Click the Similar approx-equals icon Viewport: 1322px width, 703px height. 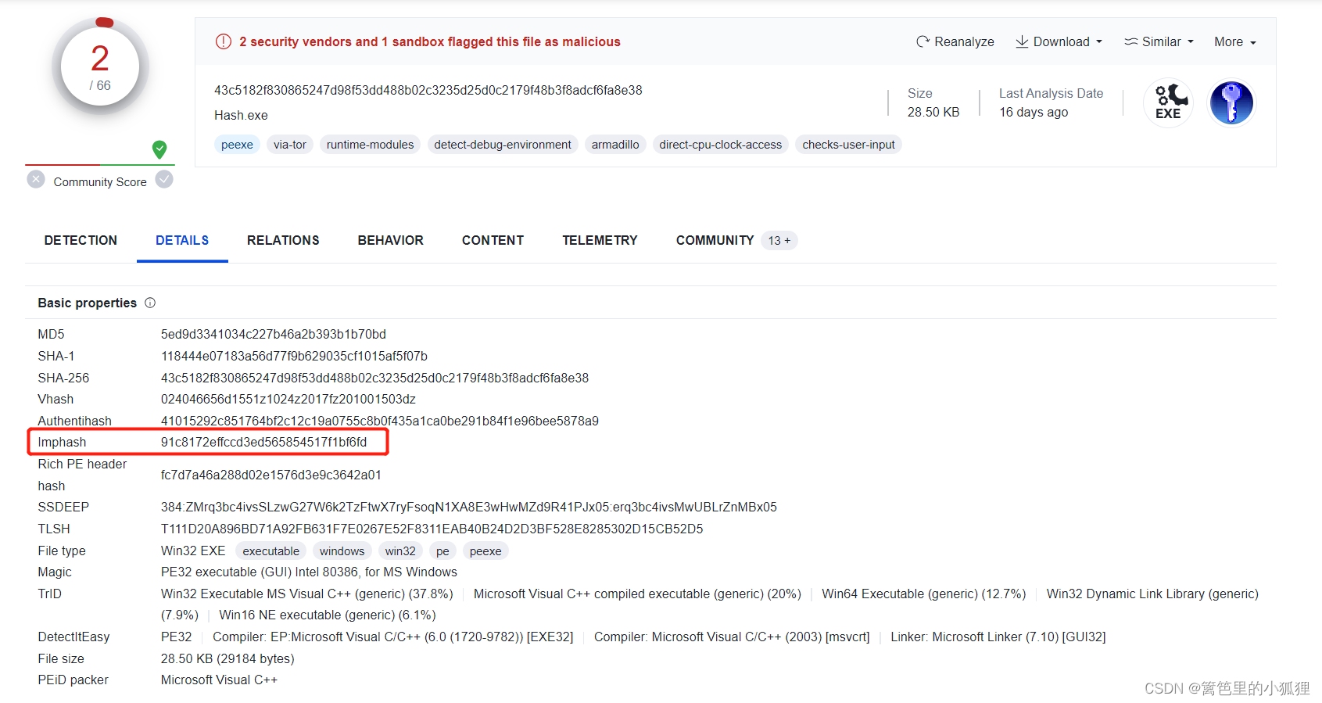click(x=1130, y=41)
